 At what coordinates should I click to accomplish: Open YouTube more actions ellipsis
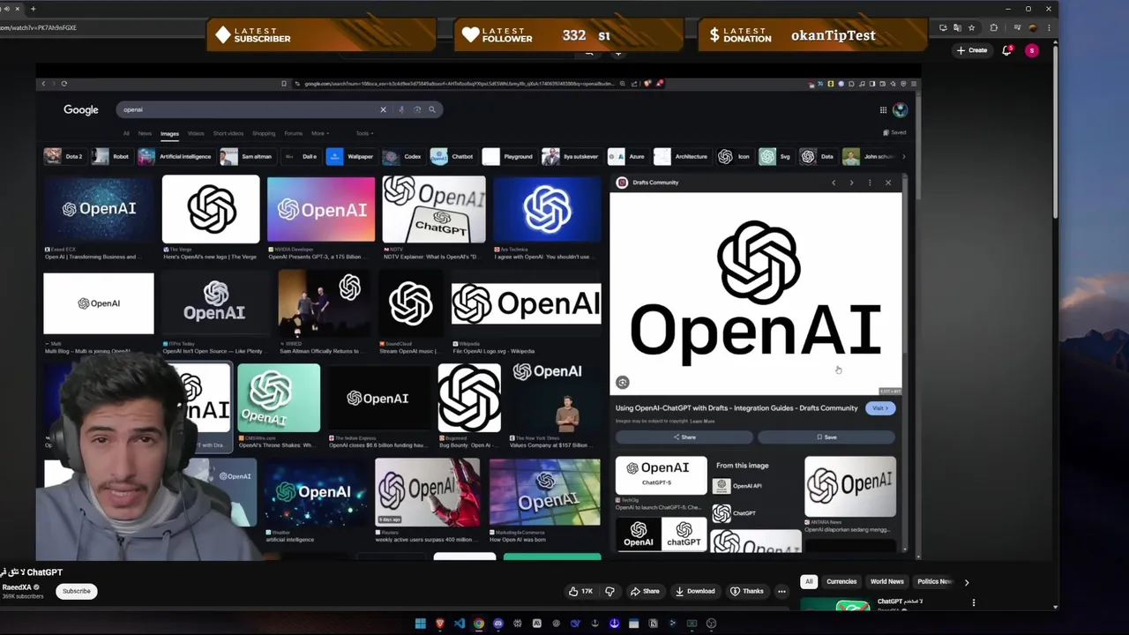pos(781,591)
